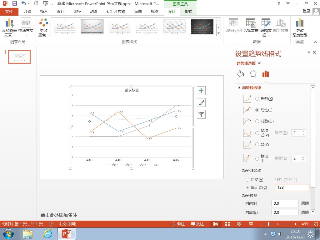The width and height of the screenshot is (320, 240).
Task: Open Insert (插入) ribbon tab
Action: point(44,12)
